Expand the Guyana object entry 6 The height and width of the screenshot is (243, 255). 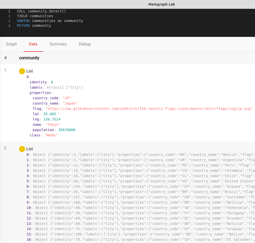click(141, 187)
